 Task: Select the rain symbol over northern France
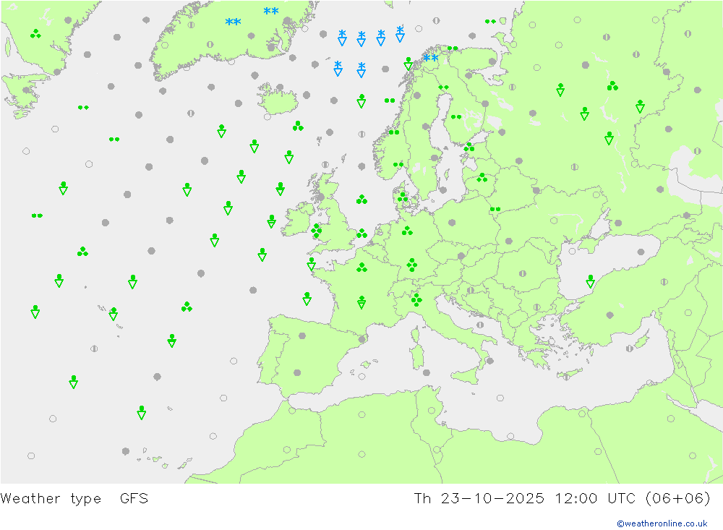(362, 267)
